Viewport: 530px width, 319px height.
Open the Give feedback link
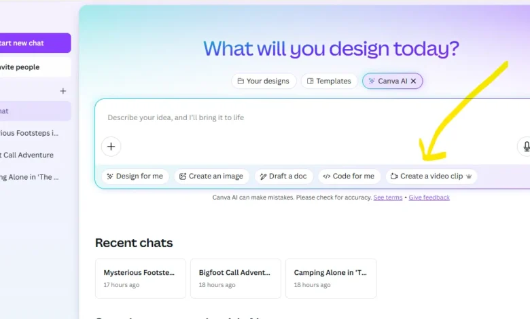pyautogui.click(x=429, y=198)
